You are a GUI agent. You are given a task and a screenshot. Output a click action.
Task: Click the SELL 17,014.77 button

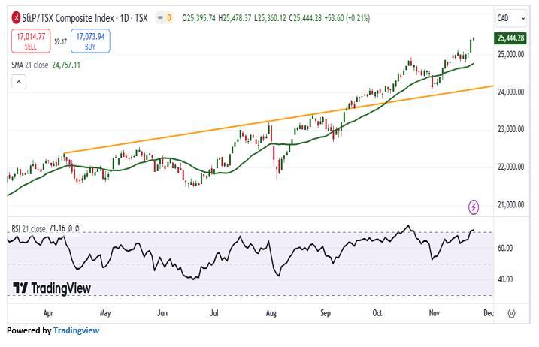coord(30,41)
